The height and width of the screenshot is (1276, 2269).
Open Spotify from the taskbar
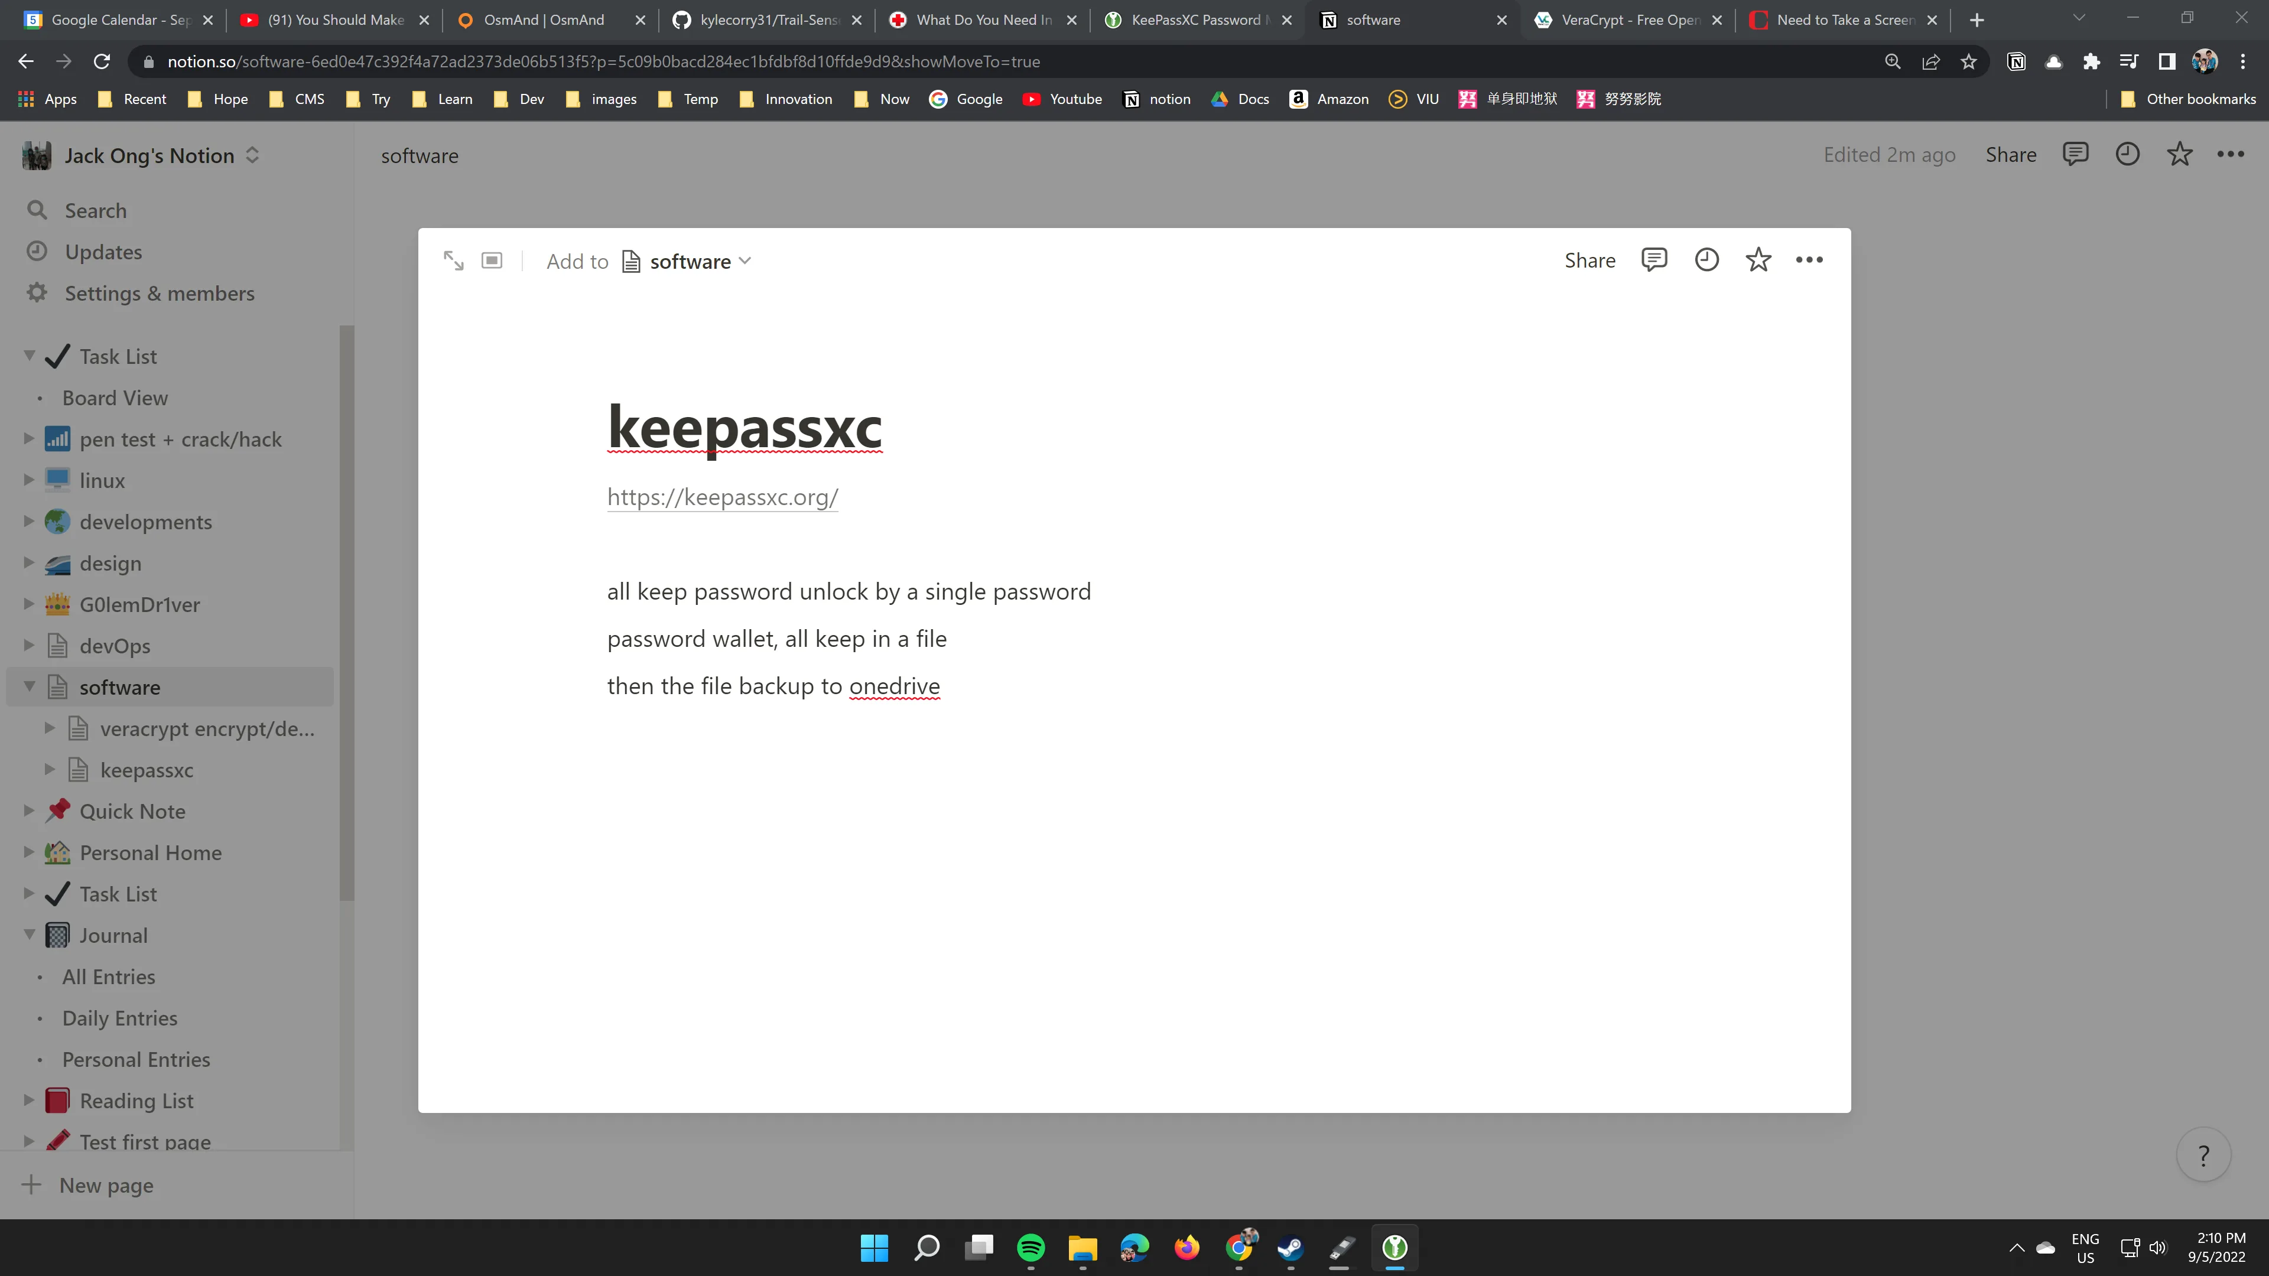coord(1031,1248)
